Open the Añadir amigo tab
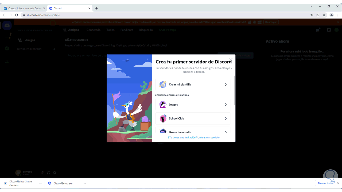The width and height of the screenshot is (342, 192). (x=167, y=30)
